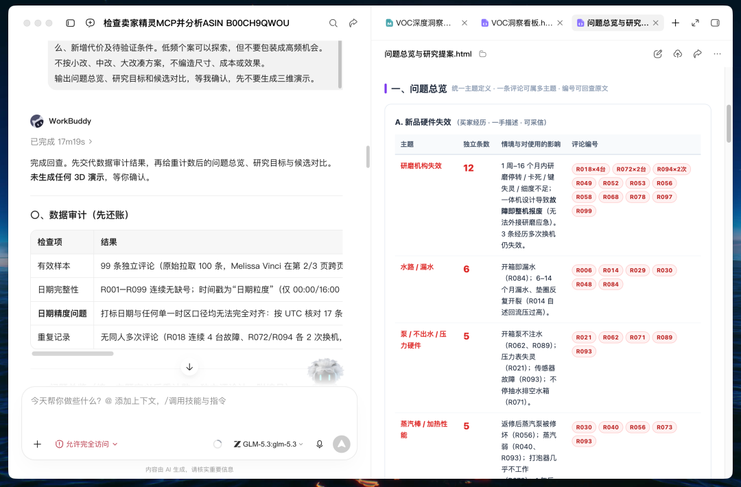
Task: Click the message input field
Action: [189, 401]
